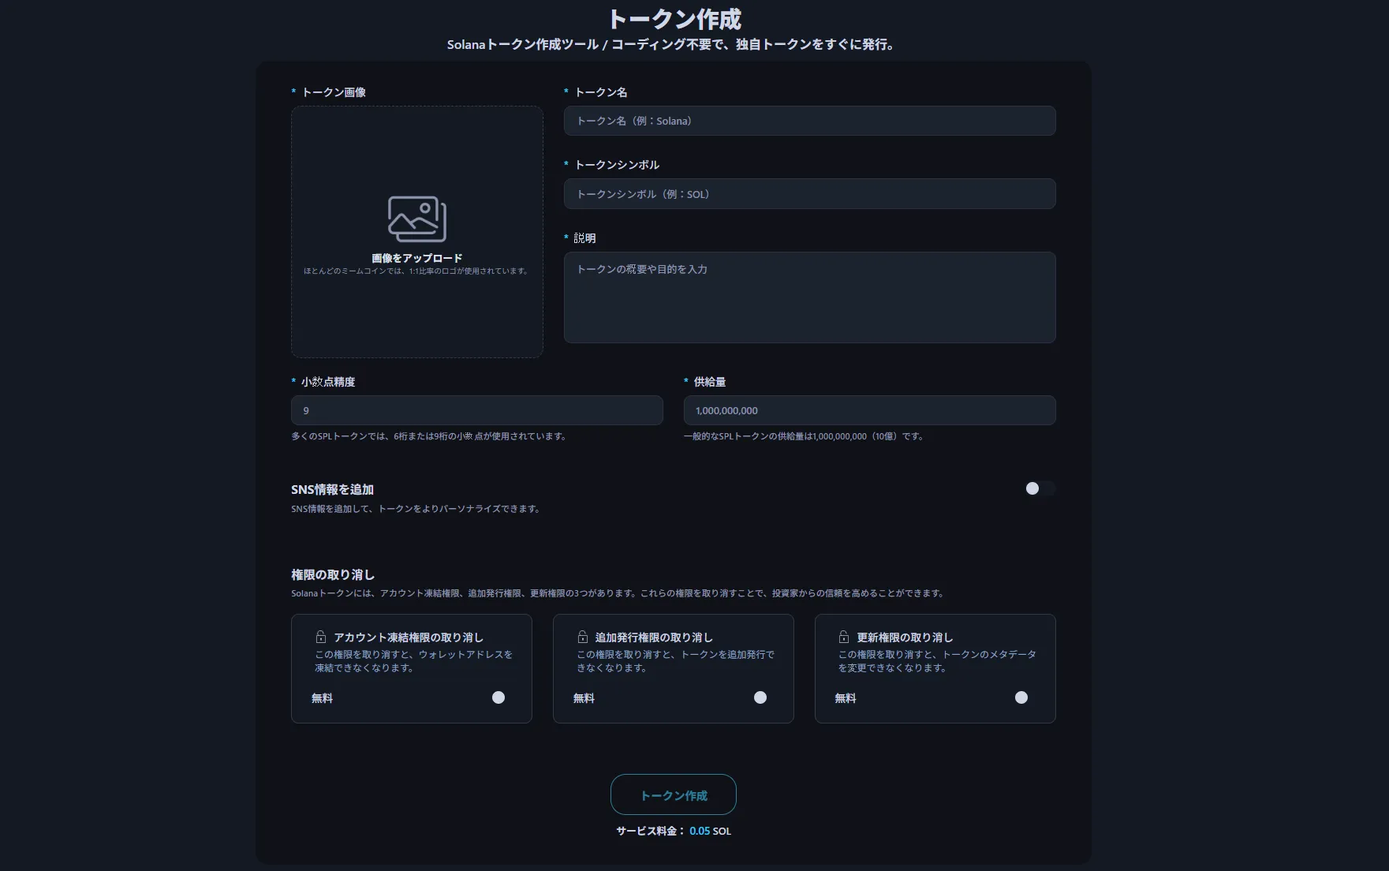Select the 更新権限の取り消し card

935,668
